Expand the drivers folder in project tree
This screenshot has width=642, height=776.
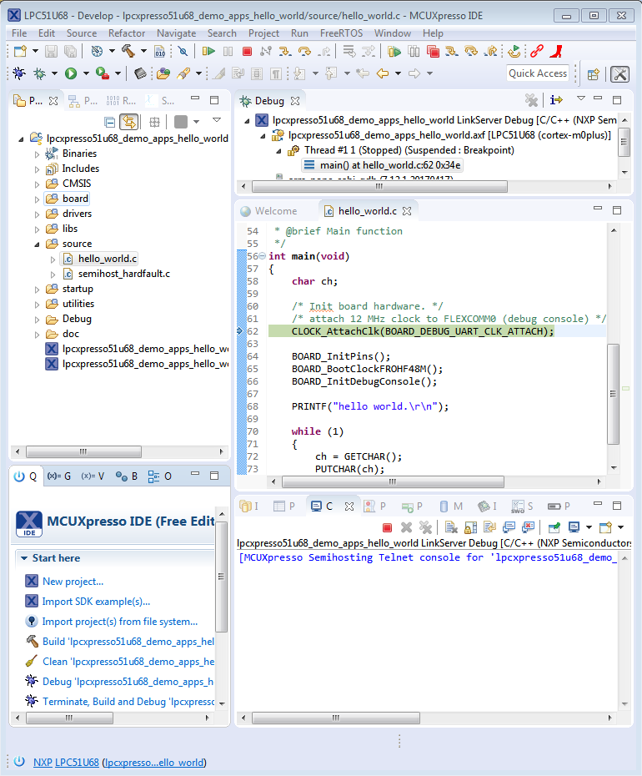click(x=38, y=214)
